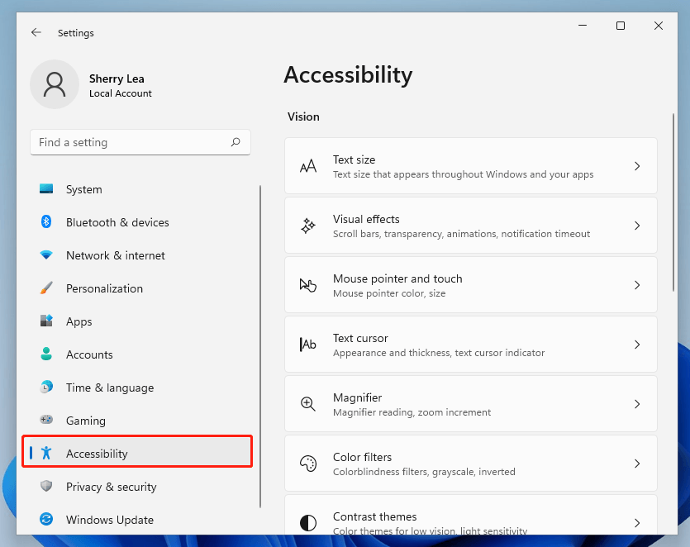Expand the Text size settings row
690x547 pixels.
(x=636, y=165)
